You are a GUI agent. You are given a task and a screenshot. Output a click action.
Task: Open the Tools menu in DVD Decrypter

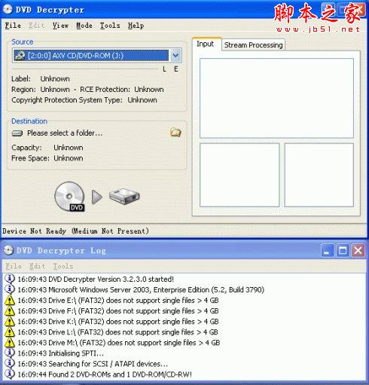coord(110,26)
